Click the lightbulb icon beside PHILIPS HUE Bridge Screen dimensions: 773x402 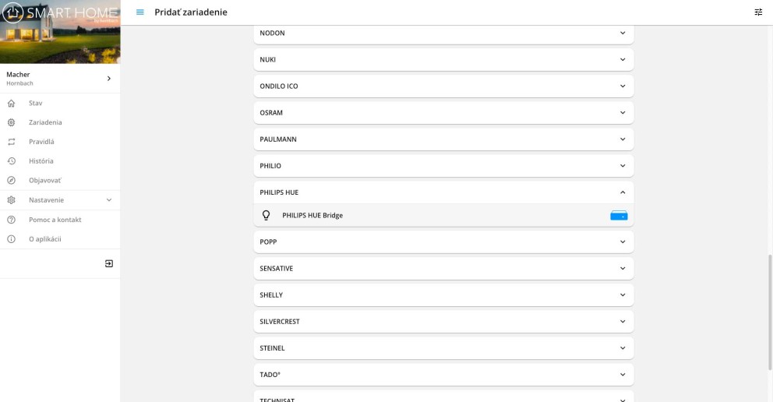pyautogui.click(x=266, y=215)
